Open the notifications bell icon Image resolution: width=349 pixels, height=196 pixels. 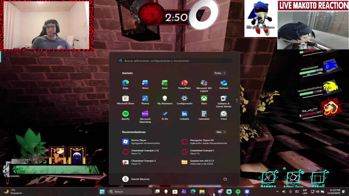[344, 192]
